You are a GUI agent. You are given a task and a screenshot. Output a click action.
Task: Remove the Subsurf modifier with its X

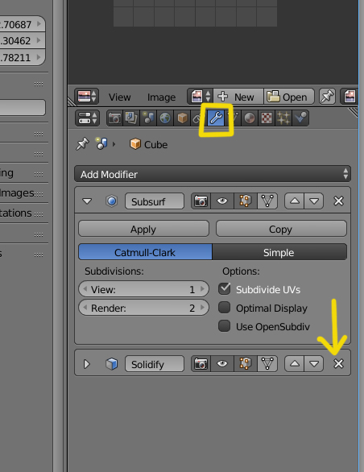(339, 201)
